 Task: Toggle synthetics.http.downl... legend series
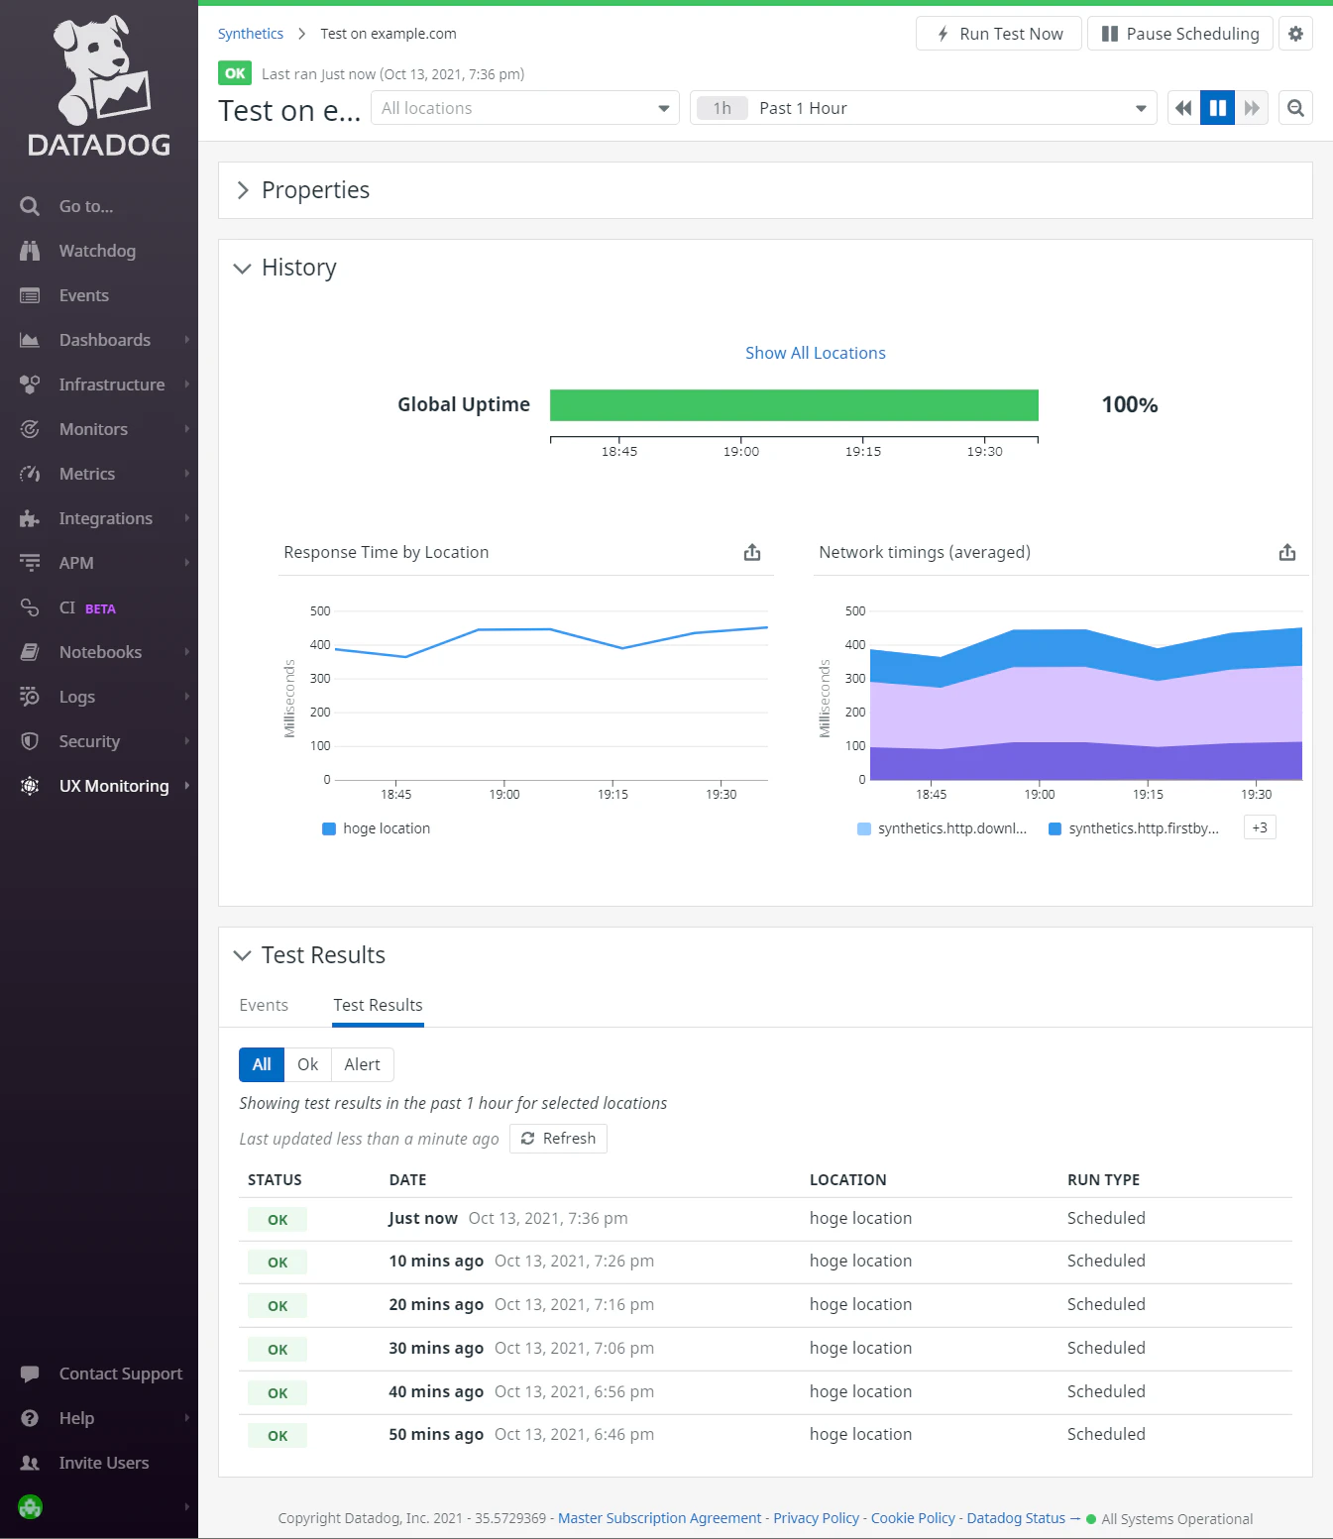pyautogui.click(x=943, y=828)
